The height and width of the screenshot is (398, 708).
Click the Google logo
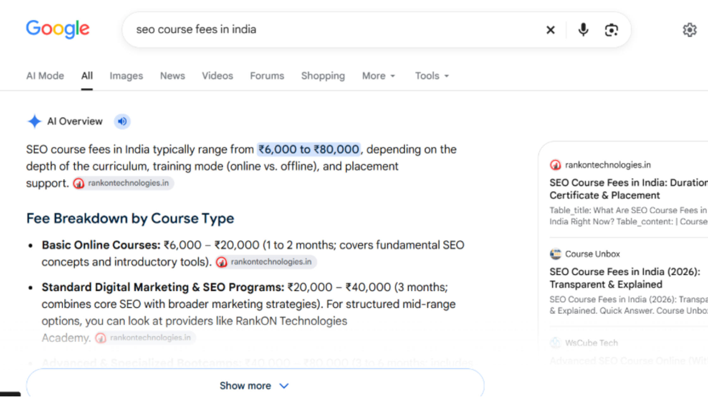pyautogui.click(x=58, y=29)
